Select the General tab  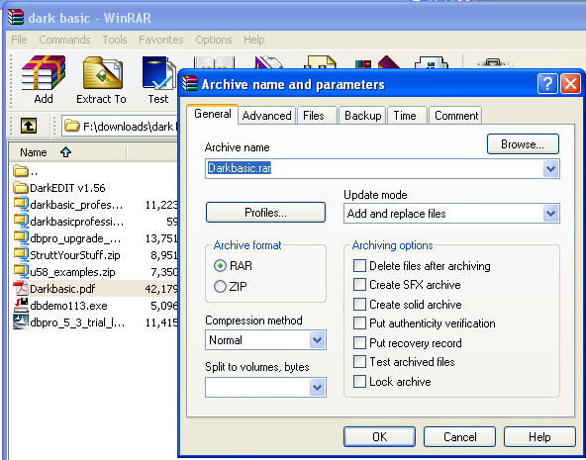(x=212, y=114)
